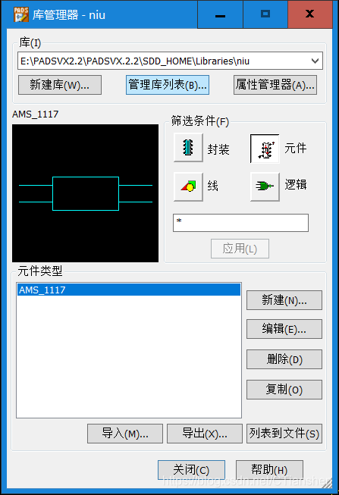
Task: Select the 线 (Lines) filter icon
Action: coord(188,186)
